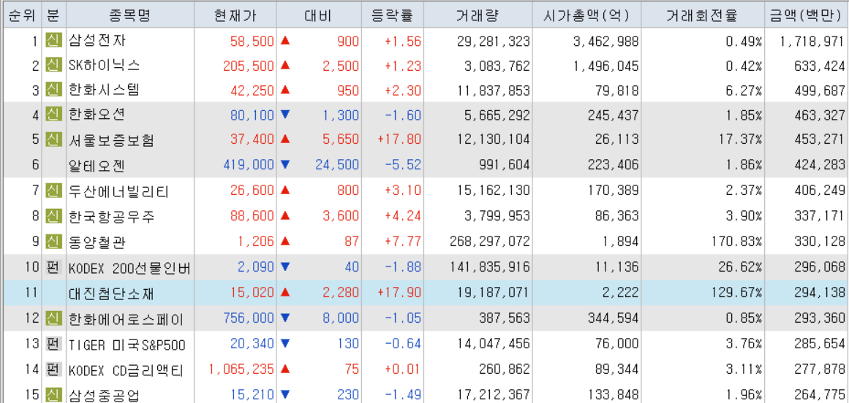The height and width of the screenshot is (403, 849).
Task: Select TIGER 미국S&P500 name
Action: point(126,345)
